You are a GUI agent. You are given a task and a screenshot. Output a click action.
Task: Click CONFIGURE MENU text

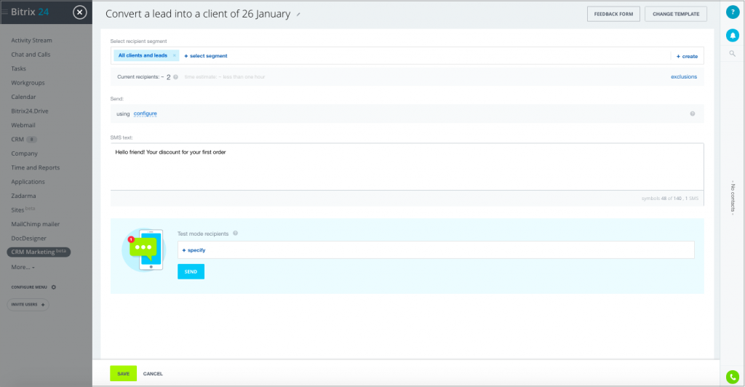click(x=29, y=287)
